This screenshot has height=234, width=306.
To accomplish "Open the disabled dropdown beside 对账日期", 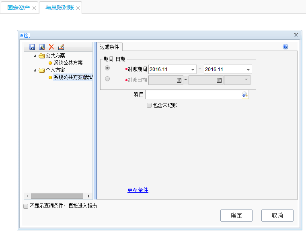I will [246, 79].
